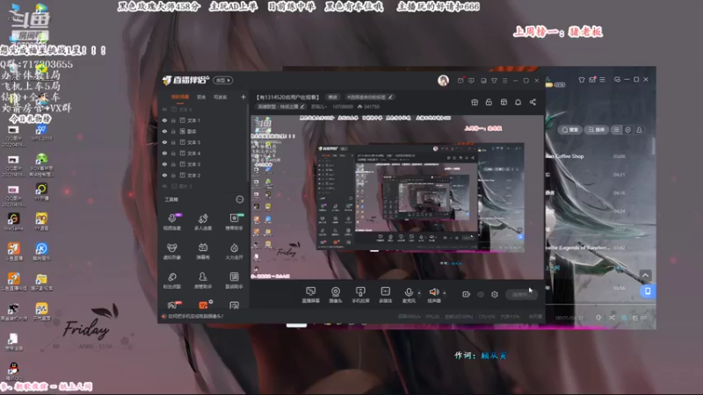703x395 pixels.
Task: Open the phone-as-webcam help link
Action: pos(195,316)
